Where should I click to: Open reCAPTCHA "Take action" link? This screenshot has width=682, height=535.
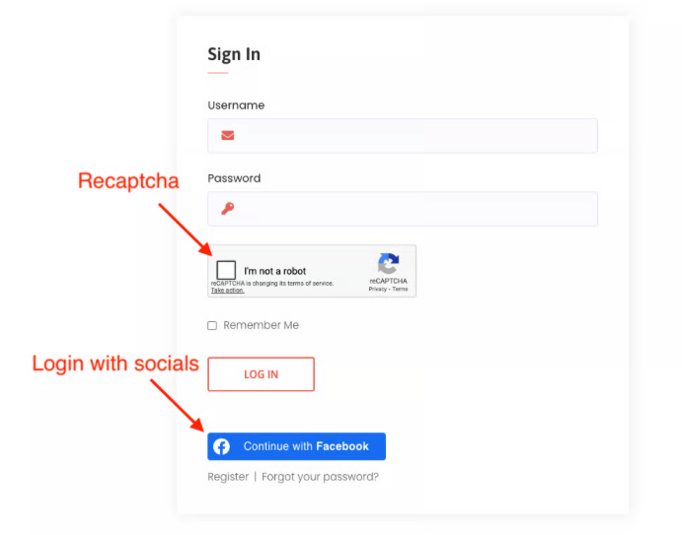227,291
